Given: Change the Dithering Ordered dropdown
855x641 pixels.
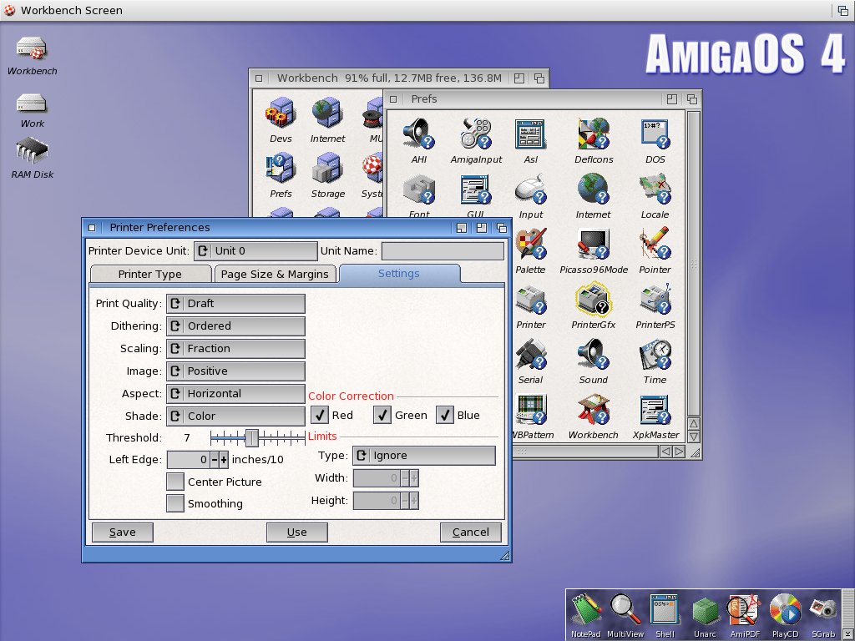Looking at the screenshot, I should click(x=235, y=326).
